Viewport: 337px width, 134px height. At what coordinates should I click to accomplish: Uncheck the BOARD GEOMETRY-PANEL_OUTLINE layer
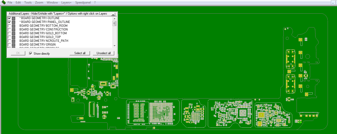click(9, 22)
